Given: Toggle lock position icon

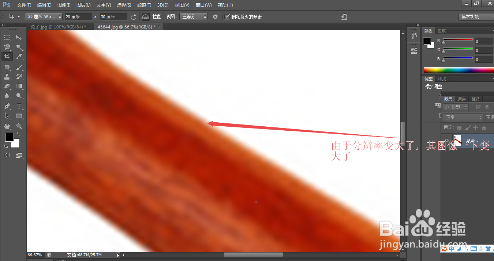Looking at the screenshot, I should (476, 128).
